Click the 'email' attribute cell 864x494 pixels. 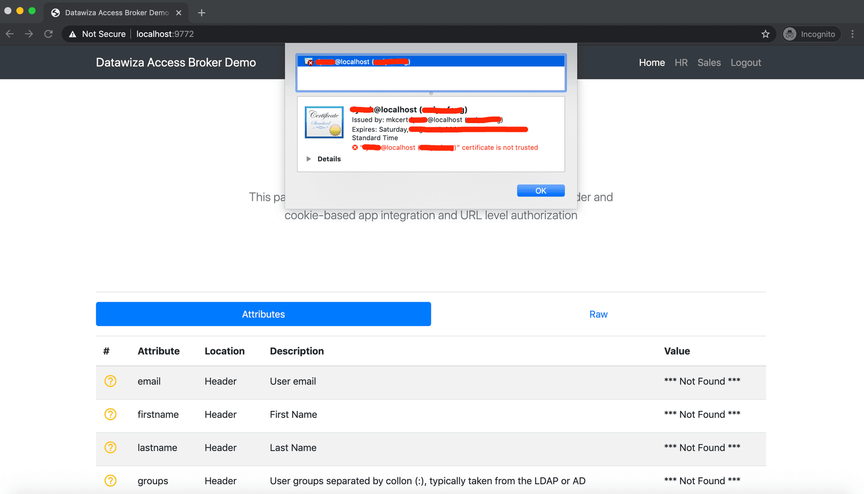pos(149,381)
